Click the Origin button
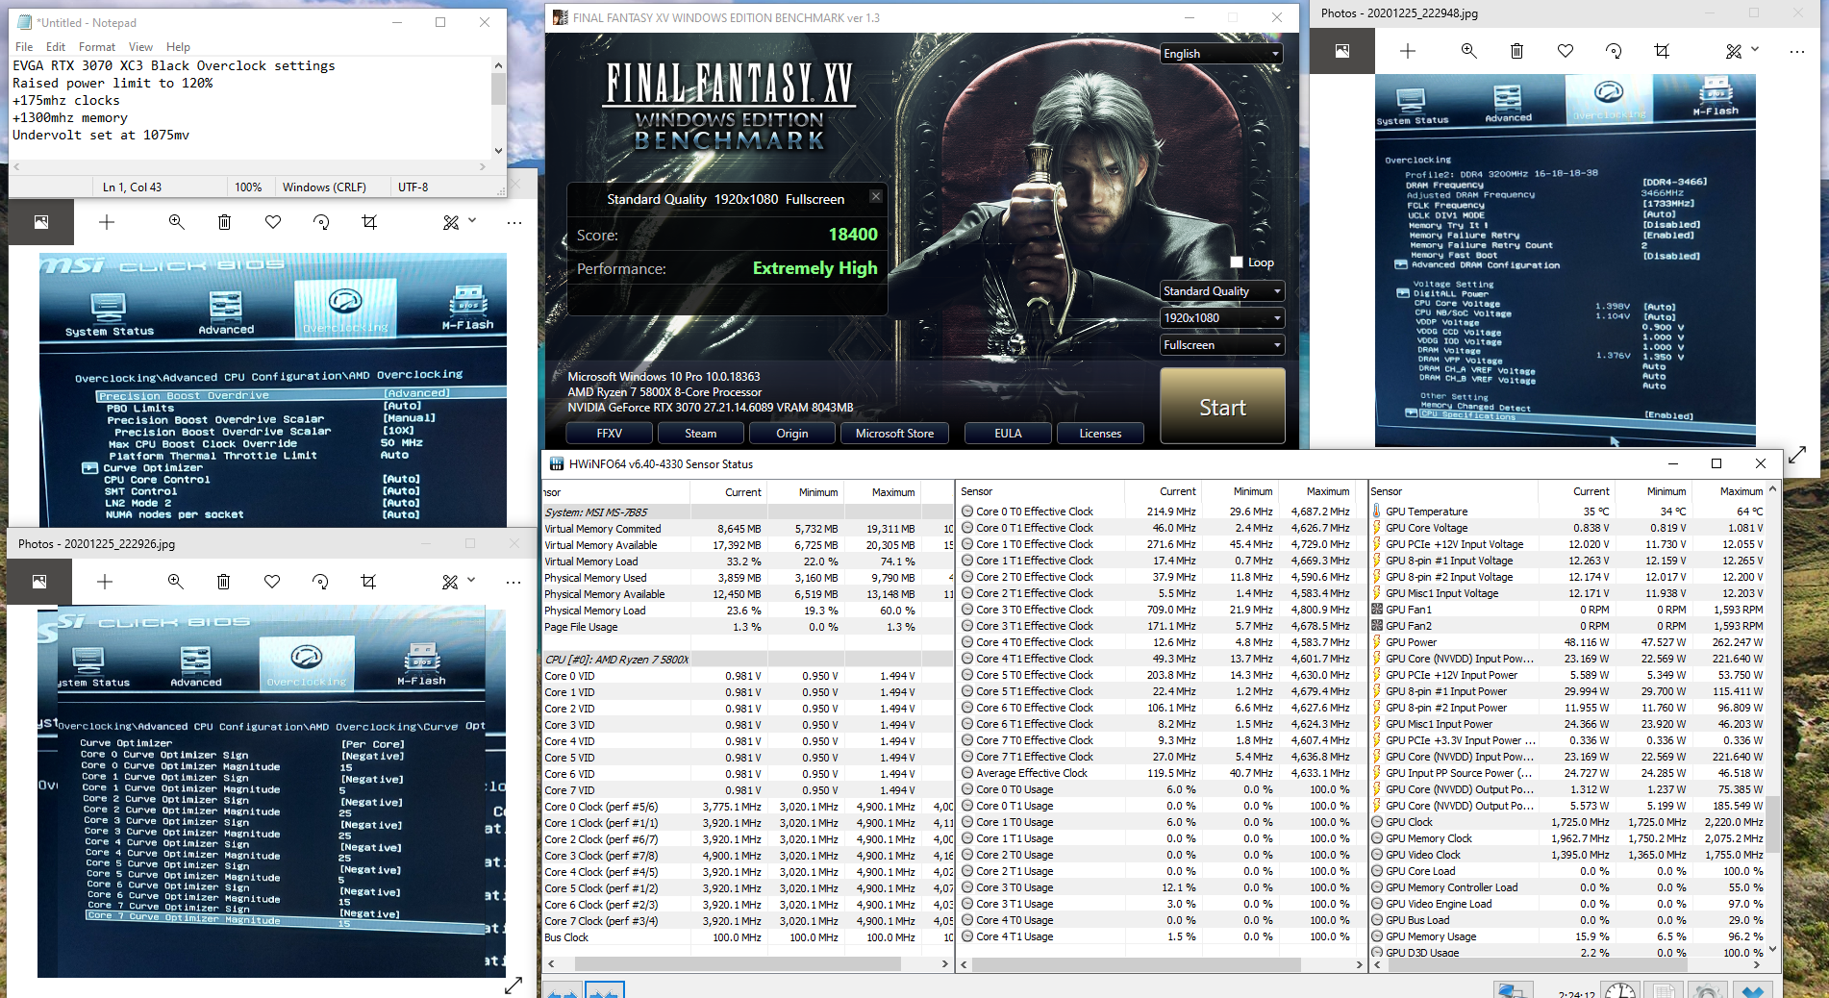This screenshot has height=998, width=1829. coord(791,434)
